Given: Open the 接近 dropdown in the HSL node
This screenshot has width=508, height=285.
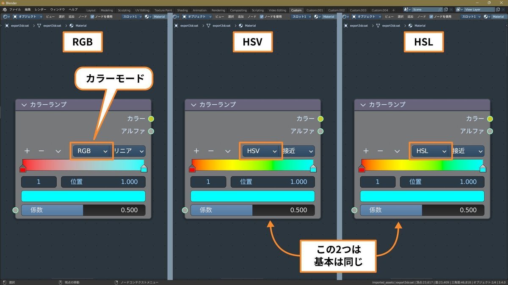Looking at the screenshot, I should tap(468, 151).
